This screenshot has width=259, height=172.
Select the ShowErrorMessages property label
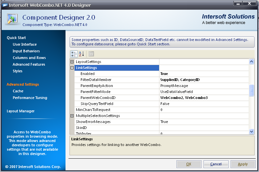[93, 122]
